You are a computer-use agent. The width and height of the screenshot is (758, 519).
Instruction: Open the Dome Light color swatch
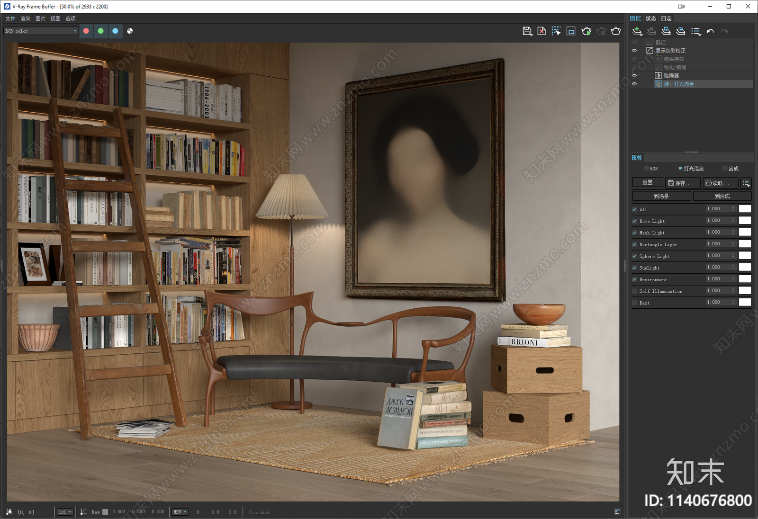tap(745, 221)
